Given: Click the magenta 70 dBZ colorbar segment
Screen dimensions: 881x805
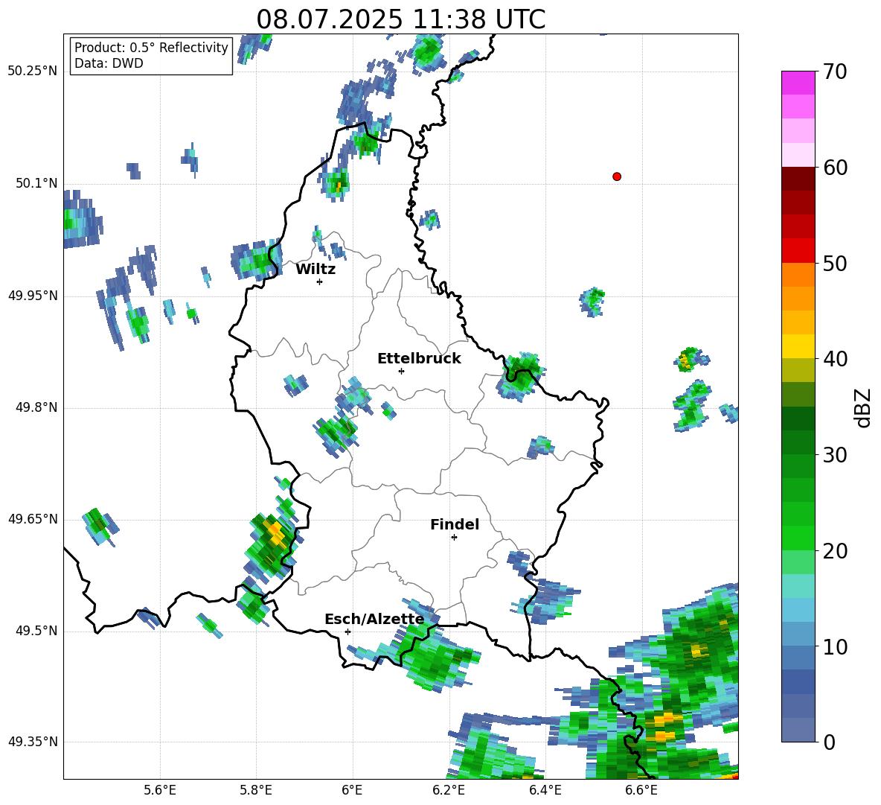Looking at the screenshot, I should tap(798, 83).
